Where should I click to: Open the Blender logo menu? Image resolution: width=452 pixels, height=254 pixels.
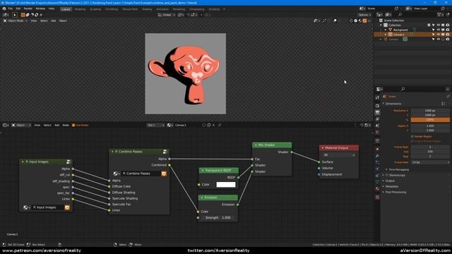4,8
